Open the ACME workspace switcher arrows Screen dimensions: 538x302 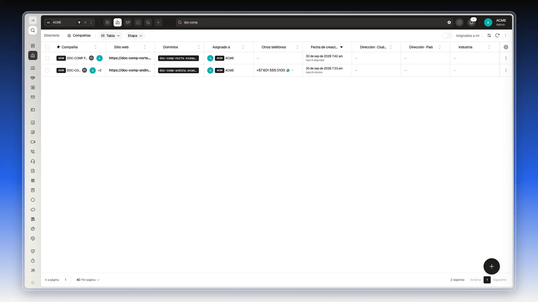click(x=91, y=22)
